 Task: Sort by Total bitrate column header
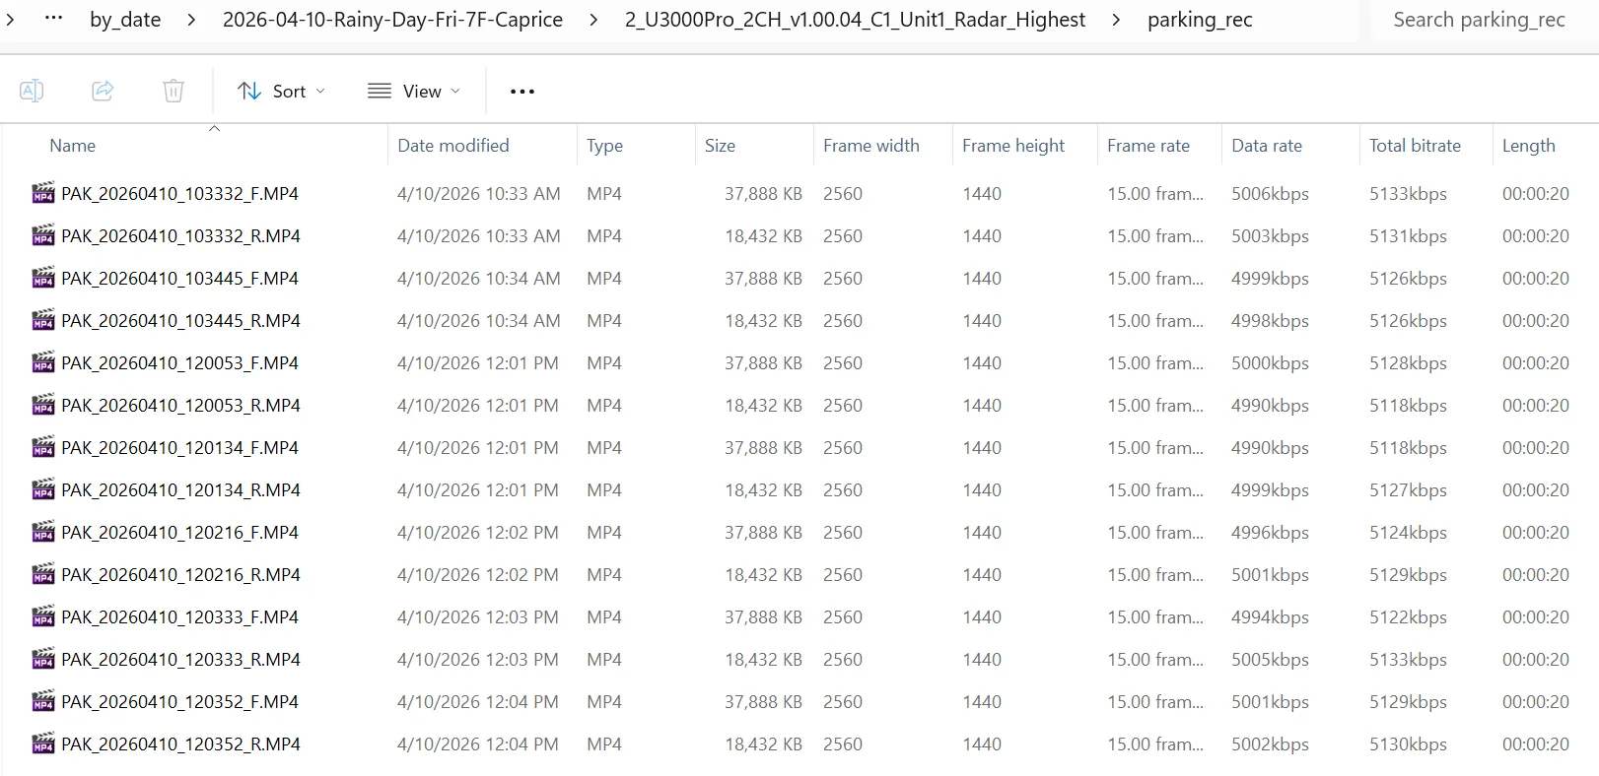(1415, 146)
